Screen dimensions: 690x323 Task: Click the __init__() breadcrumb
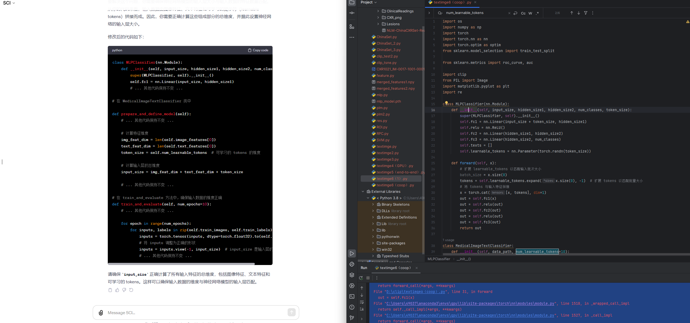[463, 259]
